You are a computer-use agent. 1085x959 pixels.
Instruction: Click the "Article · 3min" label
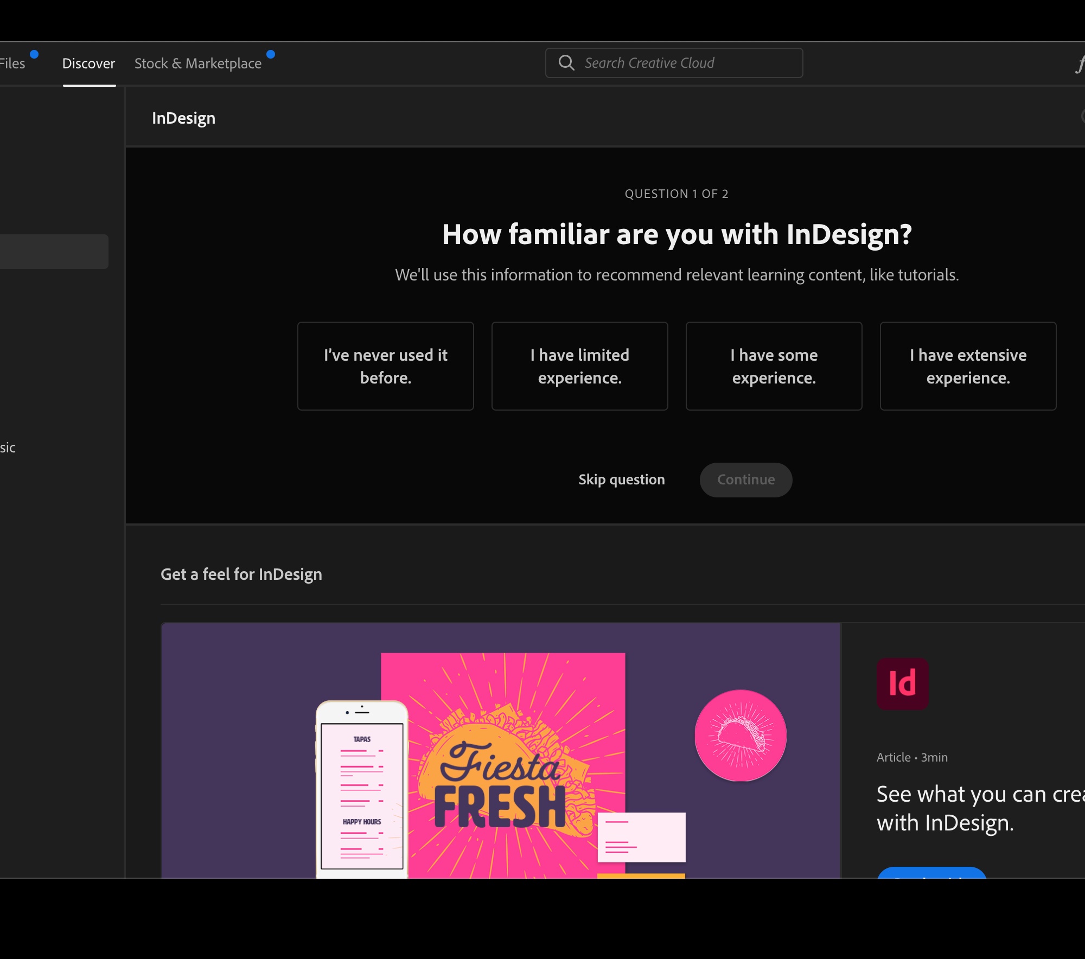912,757
